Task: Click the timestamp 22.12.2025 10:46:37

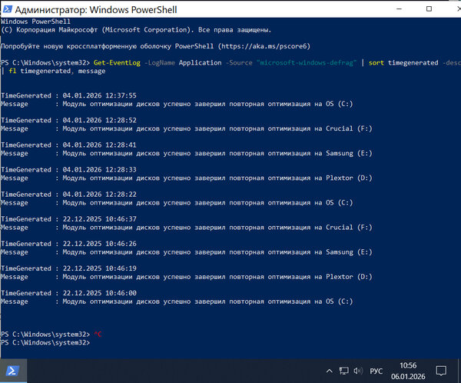Action: pyautogui.click(x=99, y=219)
